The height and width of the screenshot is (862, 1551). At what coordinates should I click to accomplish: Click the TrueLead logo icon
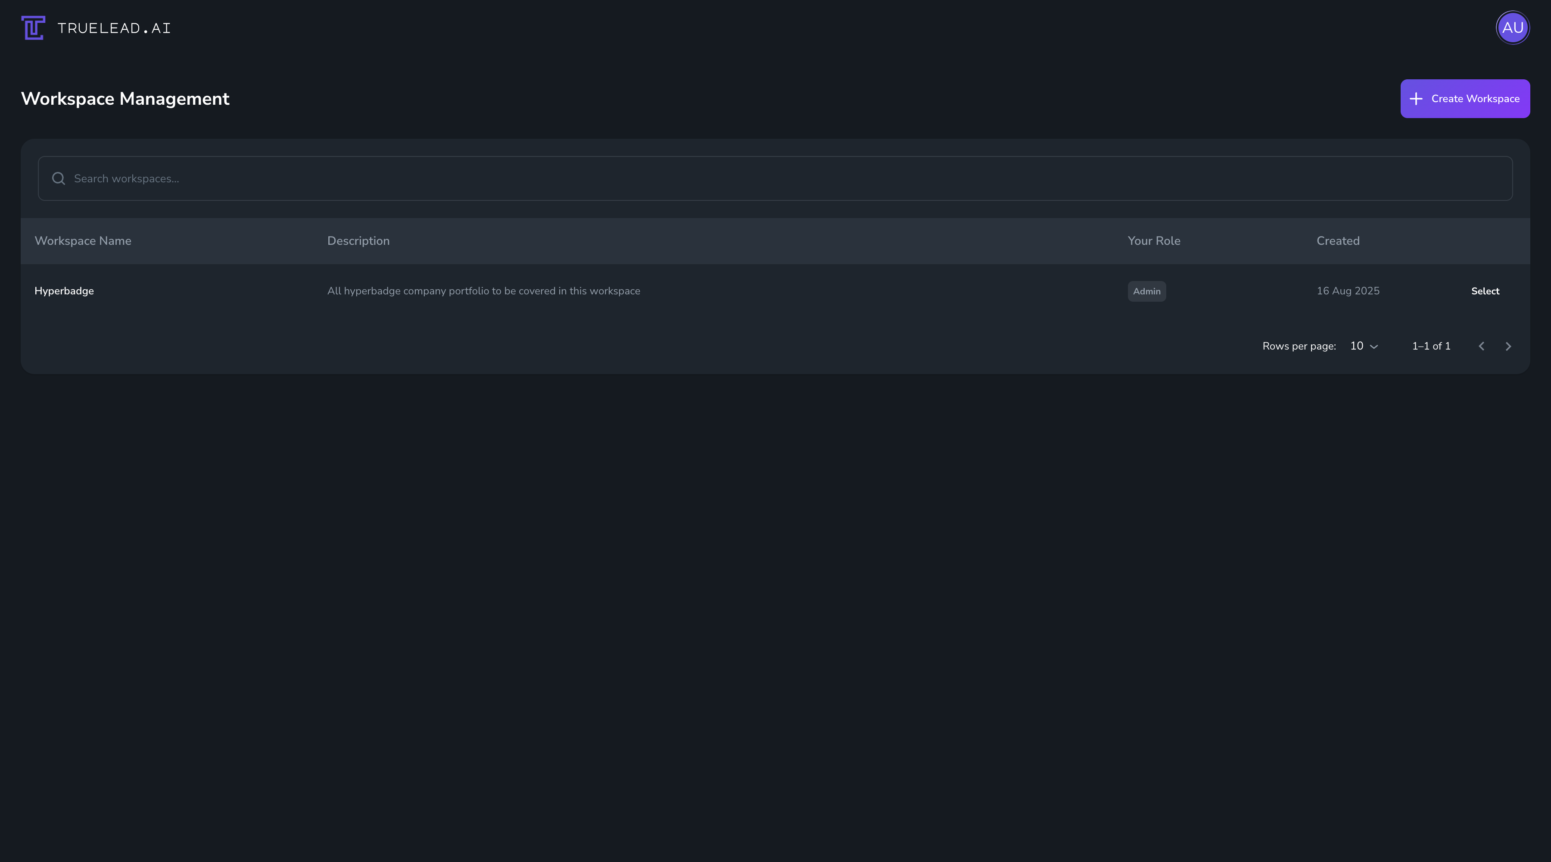tap(33, 28)
